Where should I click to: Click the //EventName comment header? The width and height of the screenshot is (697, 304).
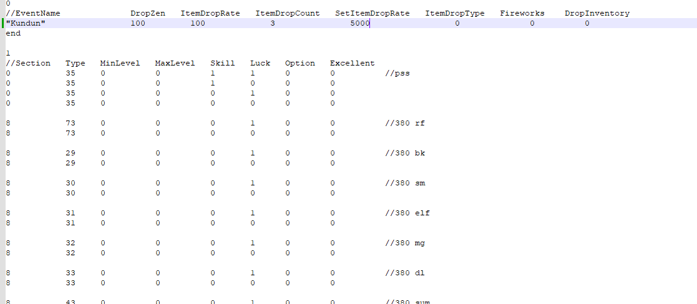[x=33, y=13]
